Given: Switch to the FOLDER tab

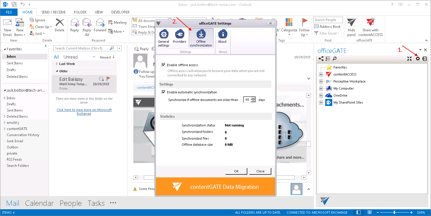Looking at the screenshot, I should click(80, 12).
